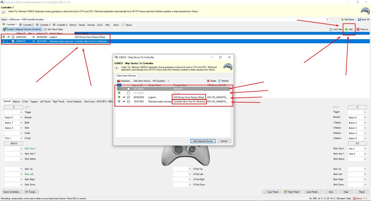This screenshot has width=371, height=201.
Task: Click the Game Controllers button
Action: tap(12, 192)
